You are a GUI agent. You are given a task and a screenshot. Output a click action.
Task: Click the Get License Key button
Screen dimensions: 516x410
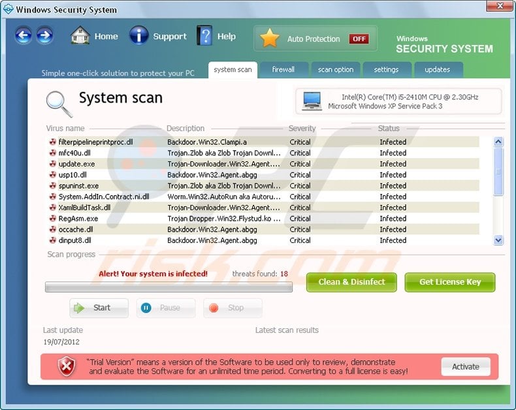(450, 282)
